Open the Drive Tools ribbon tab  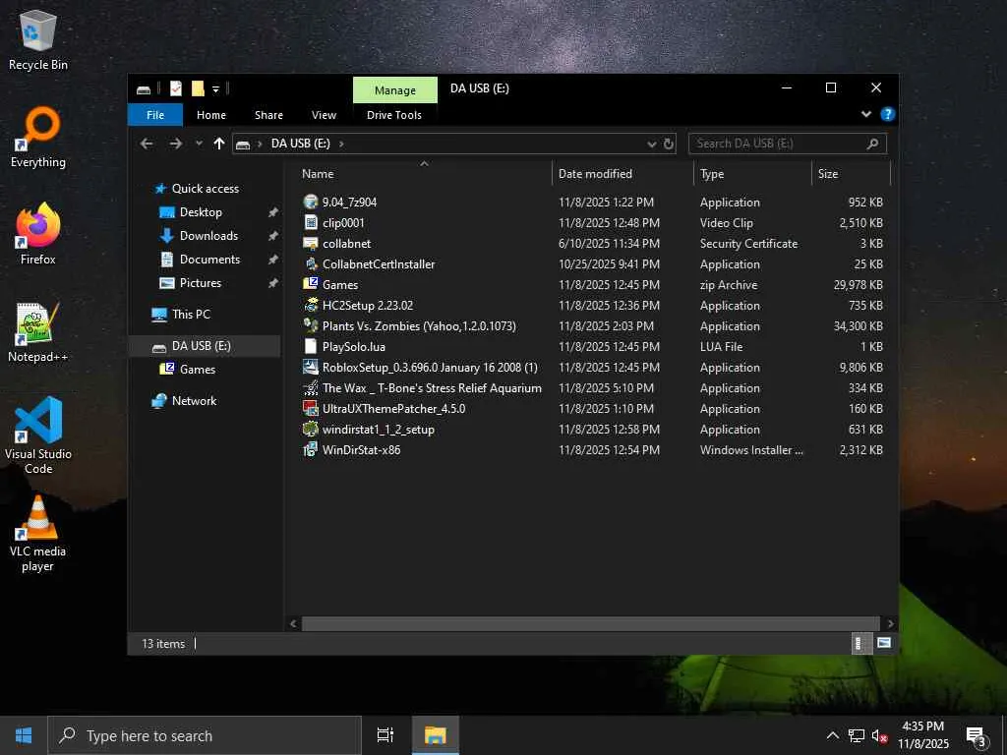pos(394,115)
